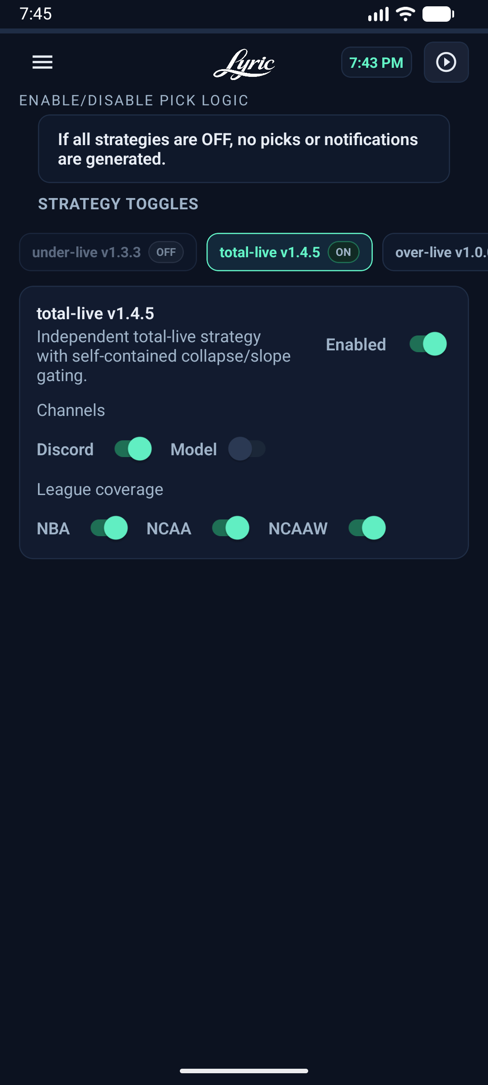Image resolution: width=488 pixels, height=1085 pixels.
Task: Click the strategies OFF notification banner
Action: 244,149
